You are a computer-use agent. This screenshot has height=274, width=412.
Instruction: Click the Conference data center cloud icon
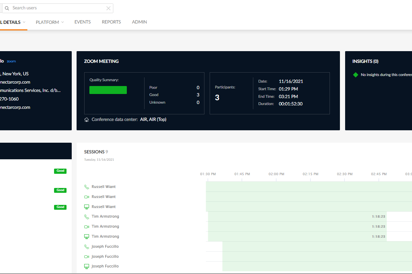tap(86, 120)
